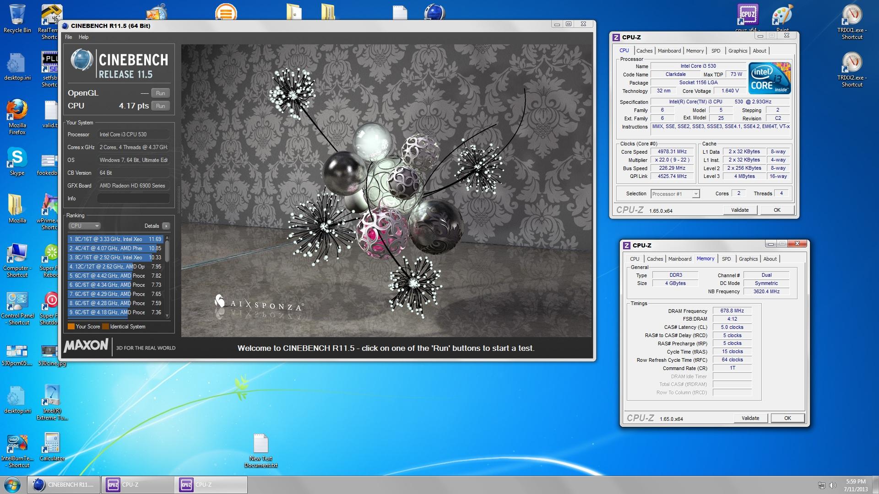879x494 pixels.
Task: Open the Super Pi Shutdown shortcut icon
Action: coord(49,309)
